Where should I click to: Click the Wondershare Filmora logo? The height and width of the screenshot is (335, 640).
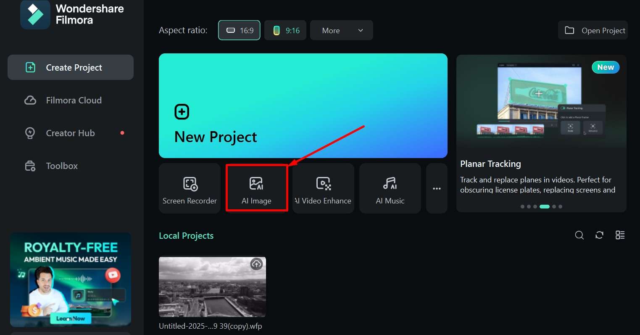[x=35, y=15]
